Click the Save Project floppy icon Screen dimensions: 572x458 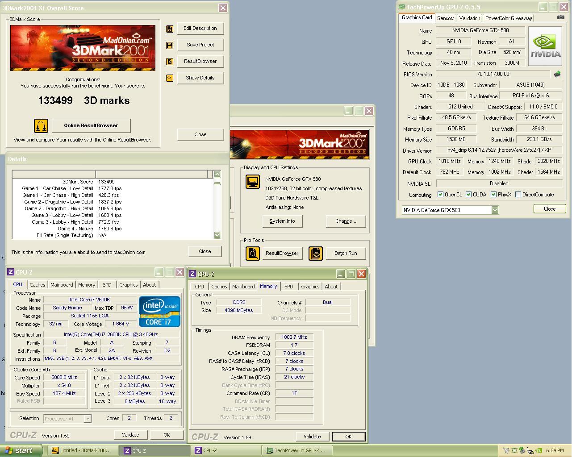pyautogui.click(x=170, y=45)
